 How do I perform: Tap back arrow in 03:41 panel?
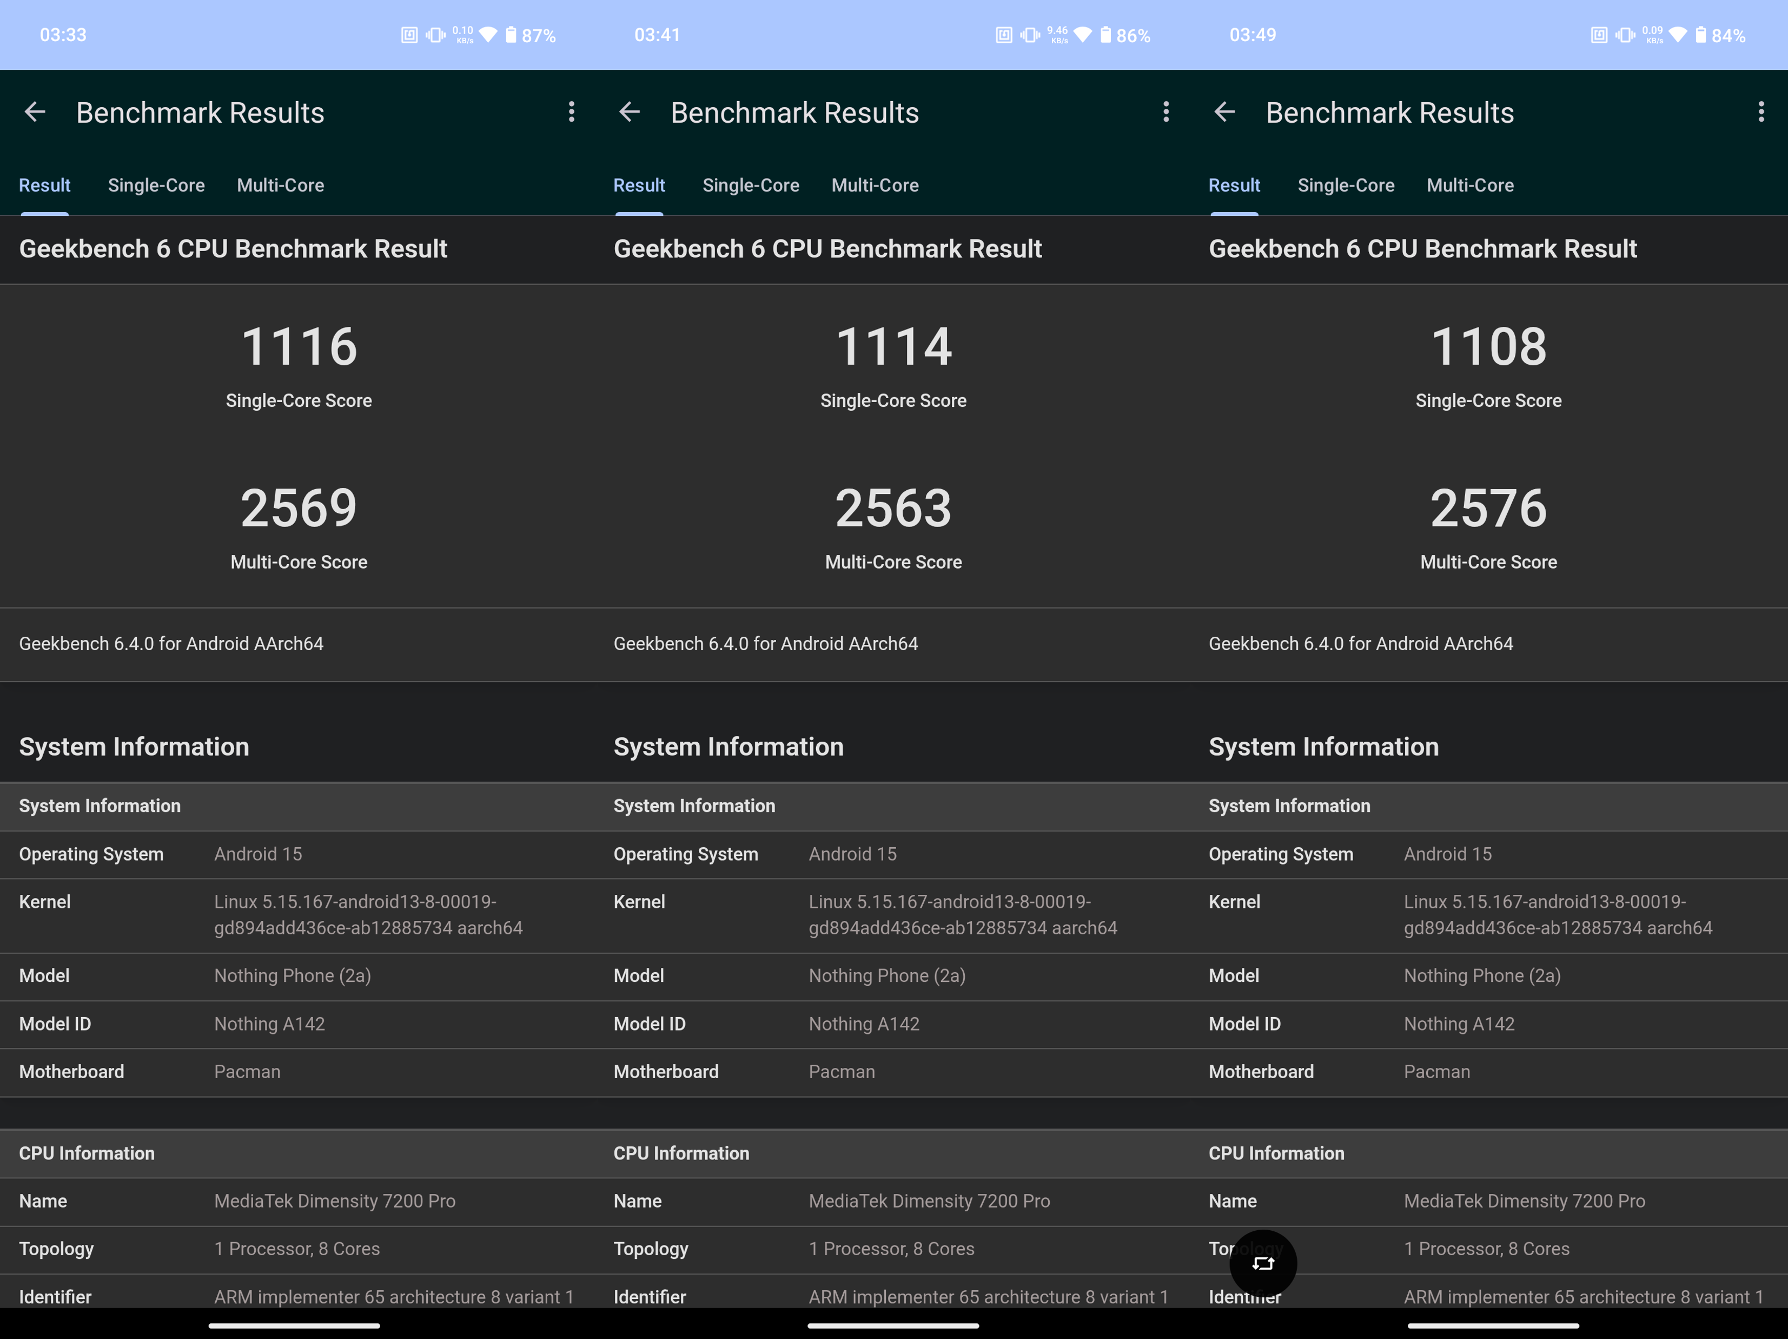[630, 111]
